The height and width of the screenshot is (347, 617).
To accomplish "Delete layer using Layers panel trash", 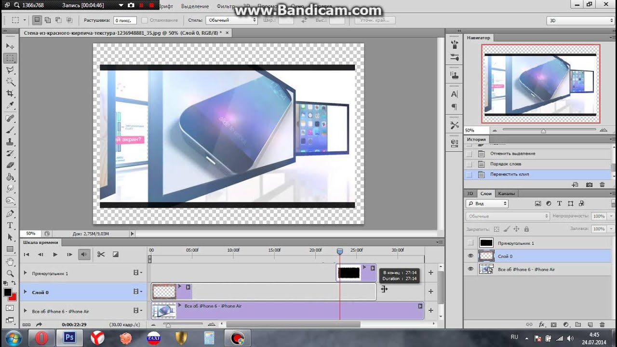I will [602, 325].
